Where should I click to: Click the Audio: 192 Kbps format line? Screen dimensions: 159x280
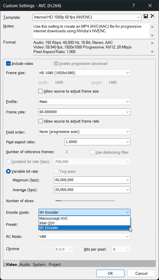coord(73,42)
